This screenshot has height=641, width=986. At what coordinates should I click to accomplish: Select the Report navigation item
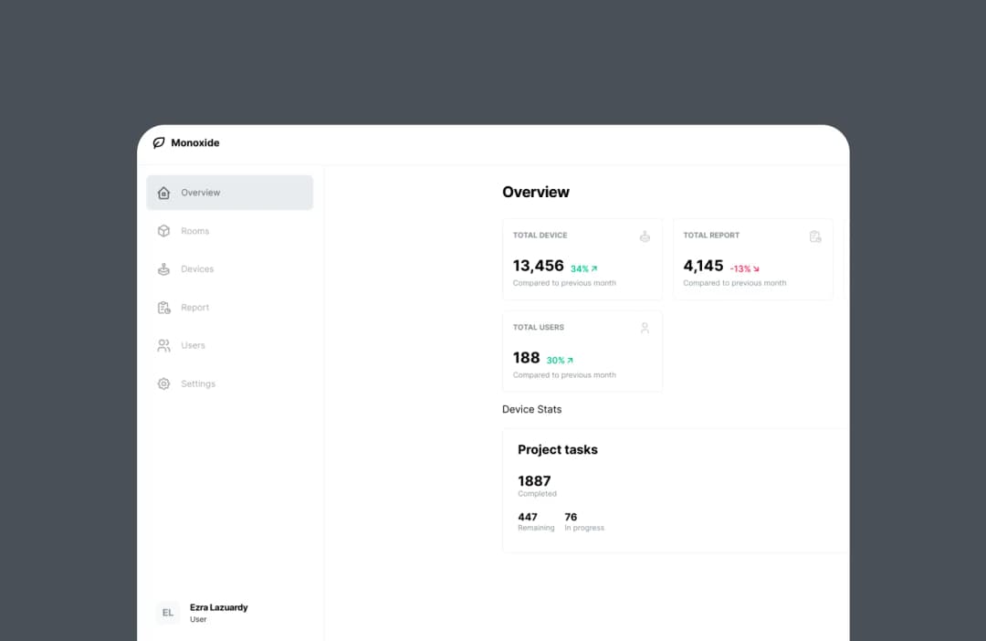click(194, 307)
